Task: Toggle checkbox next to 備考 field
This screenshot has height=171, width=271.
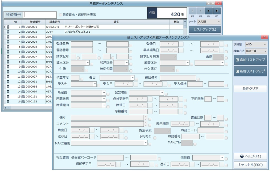Action: 150,119
